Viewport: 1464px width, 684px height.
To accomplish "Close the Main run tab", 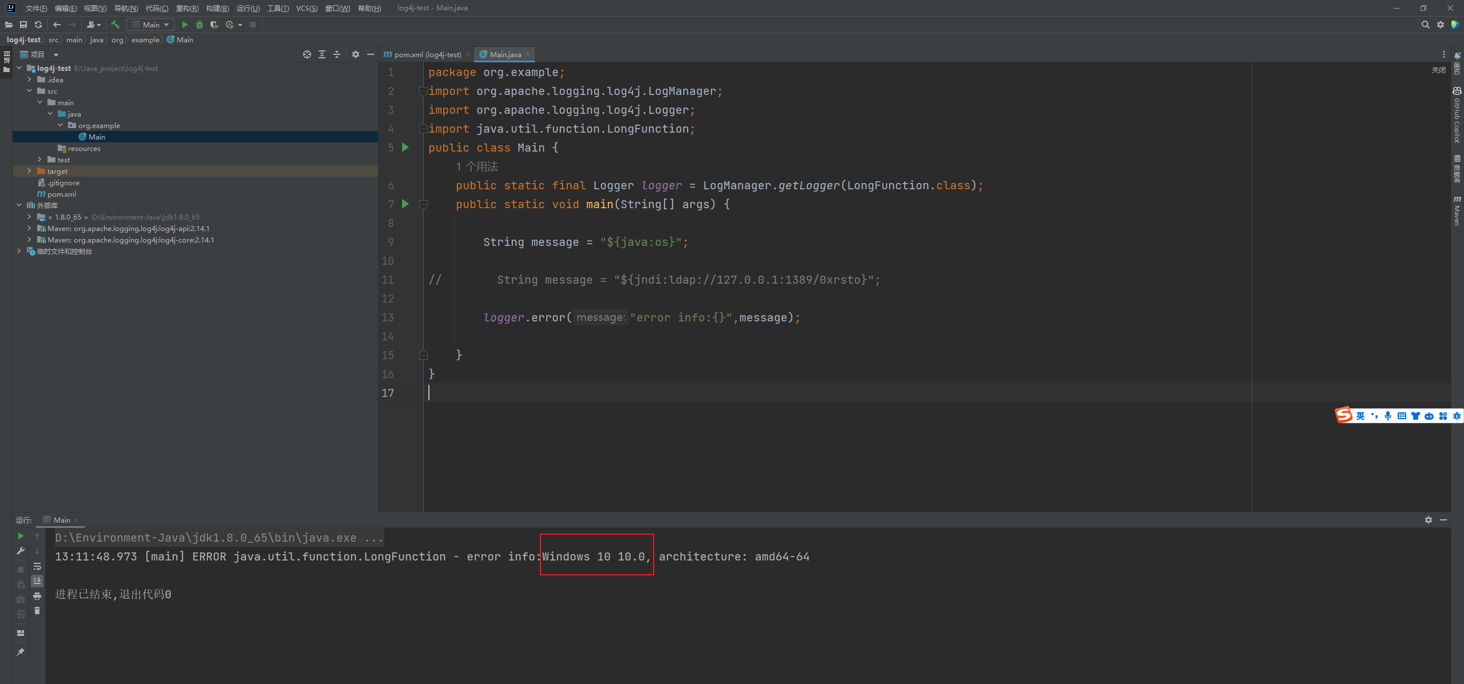I will point(77,520).
